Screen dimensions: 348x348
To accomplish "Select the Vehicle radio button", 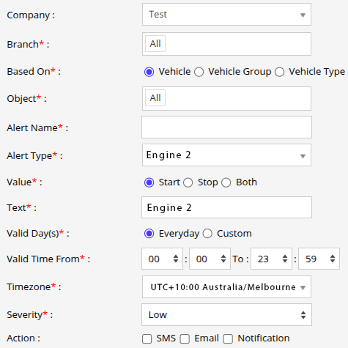I will point(149,72).
